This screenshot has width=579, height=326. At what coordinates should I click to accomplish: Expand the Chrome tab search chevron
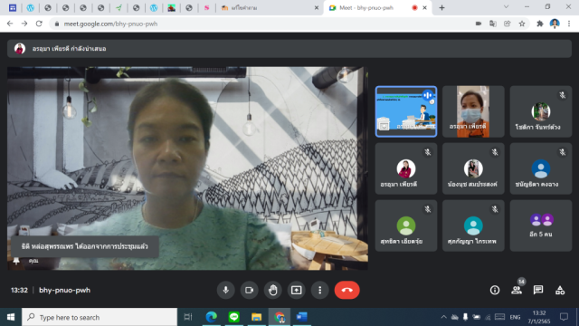click(507, 7)
